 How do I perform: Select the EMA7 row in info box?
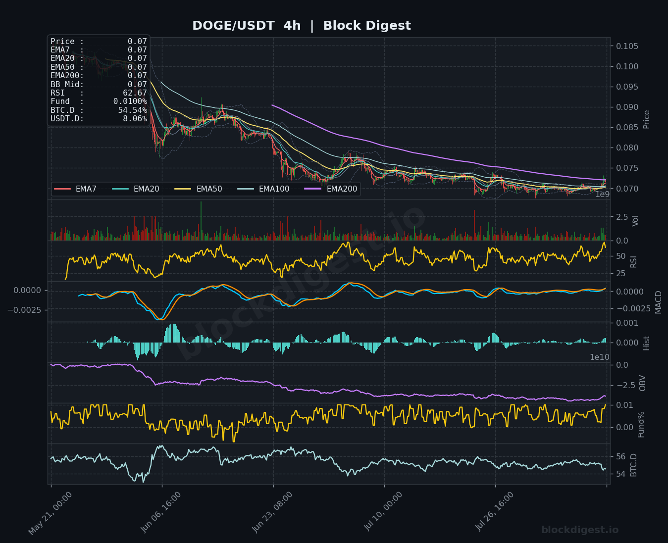tap(99, 50)
